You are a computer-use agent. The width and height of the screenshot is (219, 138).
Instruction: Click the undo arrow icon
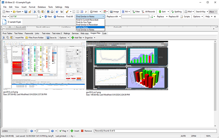57,12
